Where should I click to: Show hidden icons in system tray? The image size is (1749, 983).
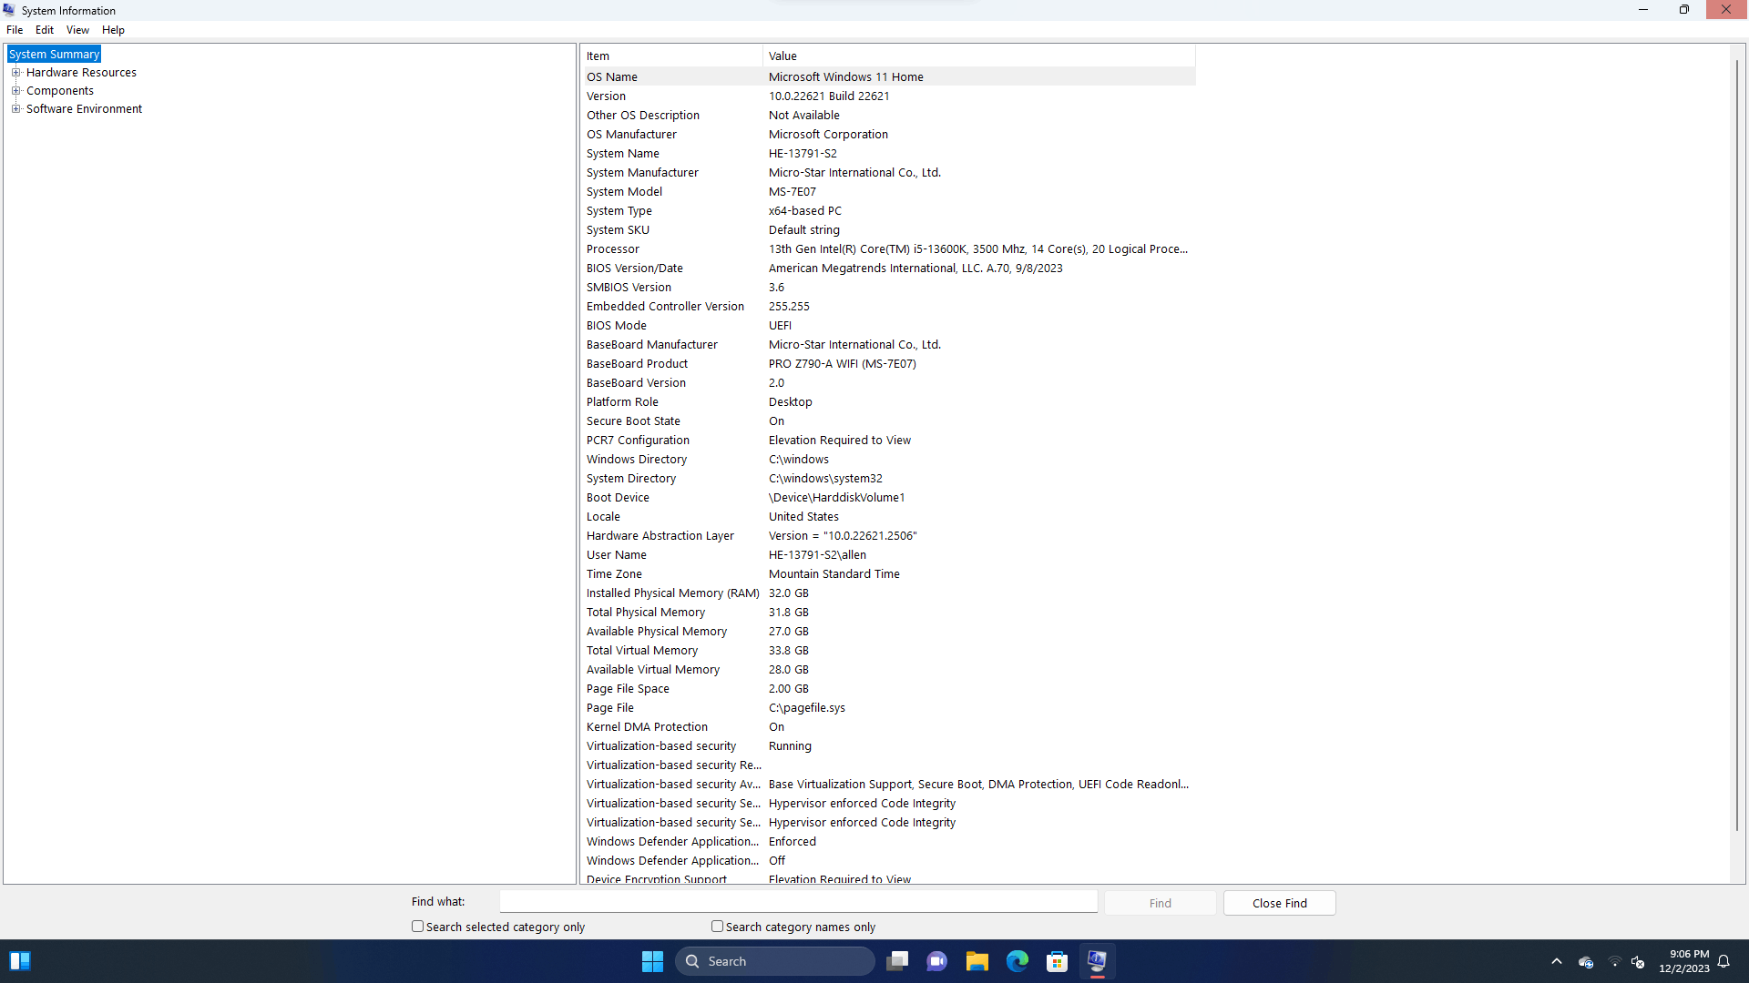pyautogui.click(x=1556, y=961)
